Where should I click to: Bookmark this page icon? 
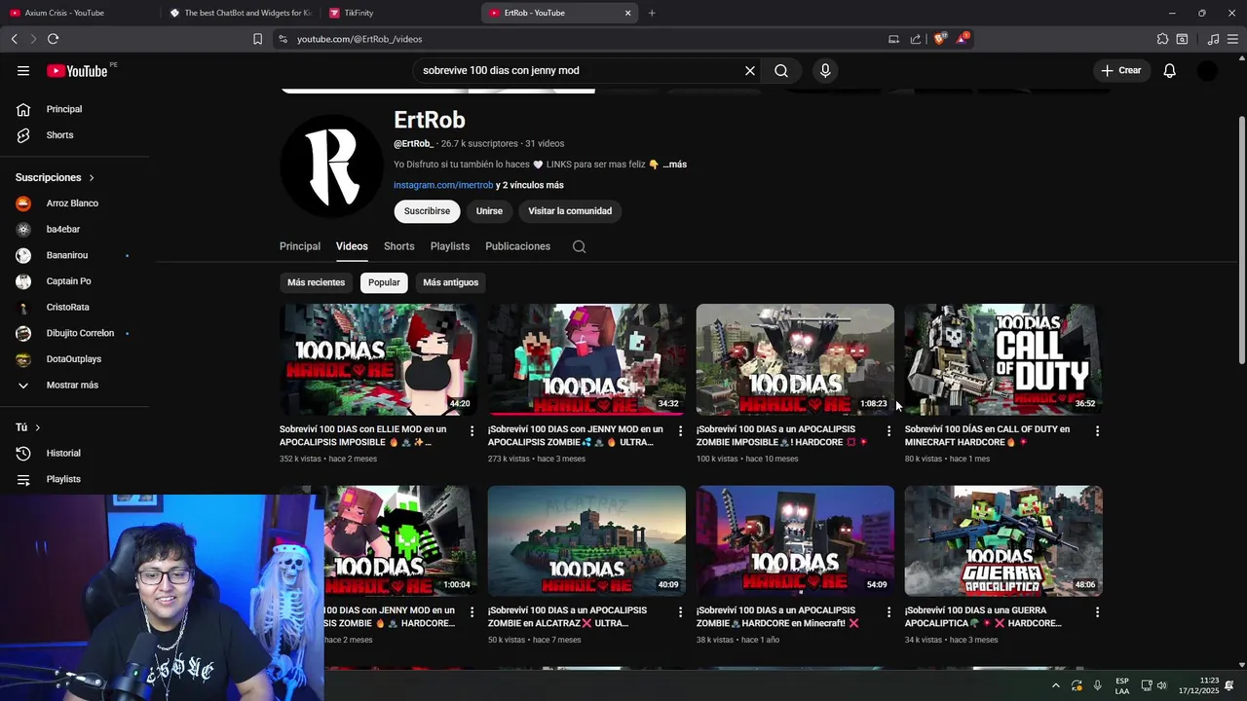click(x=257, y=39)
